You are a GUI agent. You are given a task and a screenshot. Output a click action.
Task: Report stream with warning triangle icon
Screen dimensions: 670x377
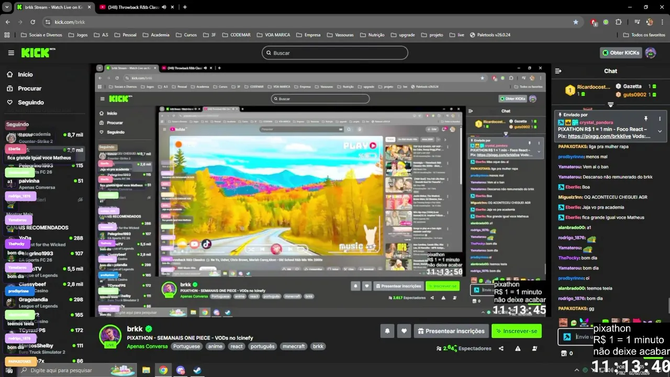click(x=518, y=349)
